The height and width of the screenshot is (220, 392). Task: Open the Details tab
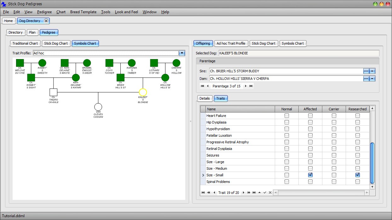(204, 98)
